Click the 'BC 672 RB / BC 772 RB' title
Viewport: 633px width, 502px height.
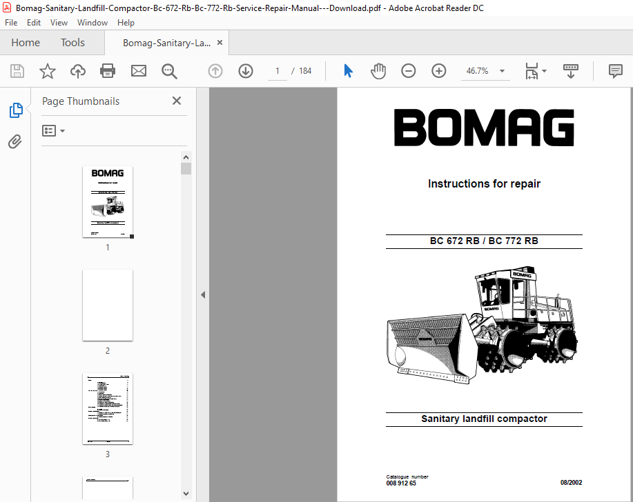(484, 241)
